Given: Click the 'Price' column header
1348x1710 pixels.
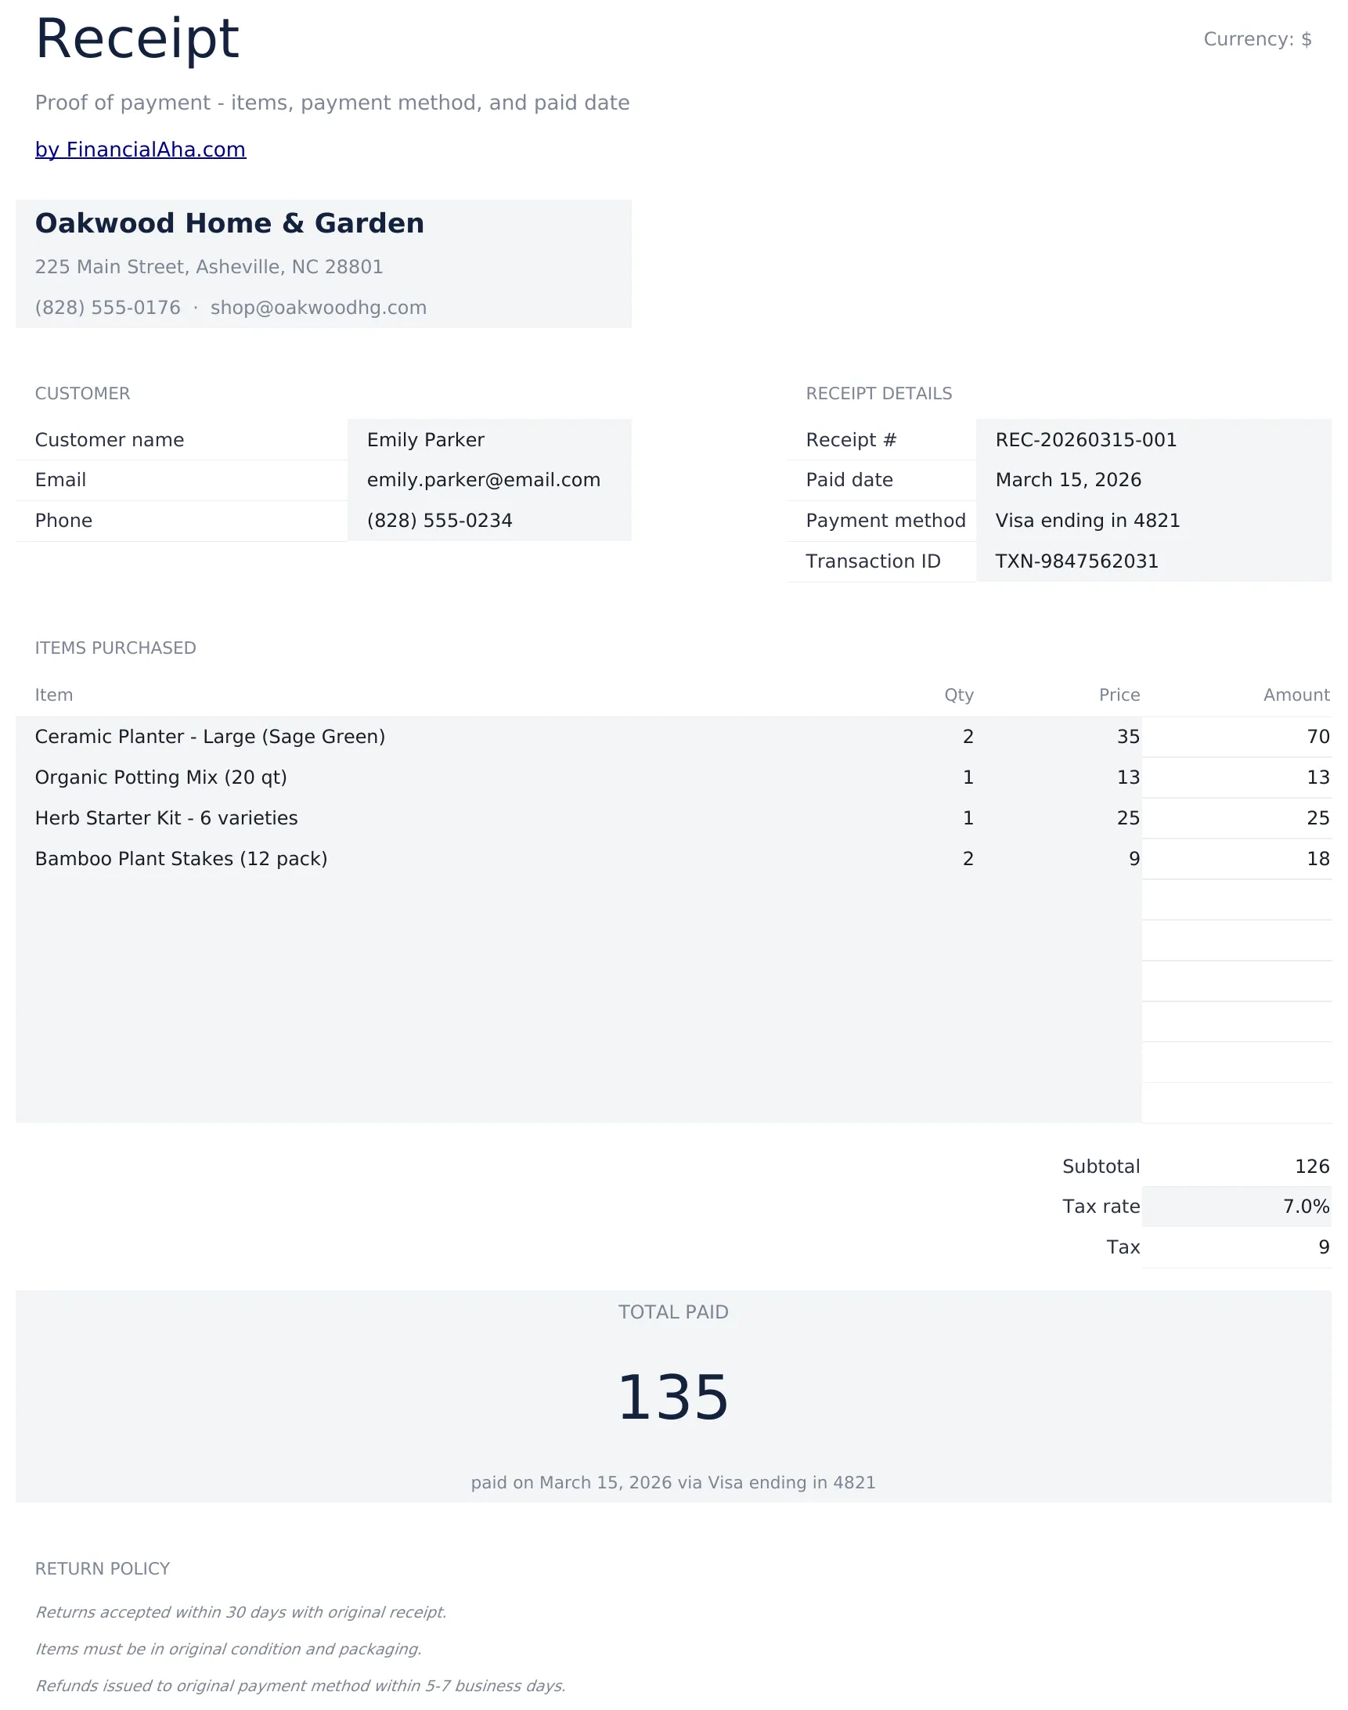Looking at the screenshot, I should point(1119,694).
